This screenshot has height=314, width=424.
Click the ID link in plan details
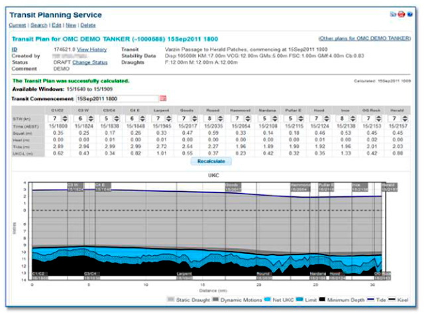tap(15, 50)
